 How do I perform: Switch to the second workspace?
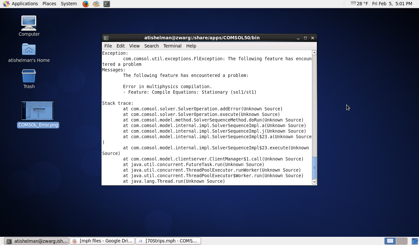[x=402, y=241]
